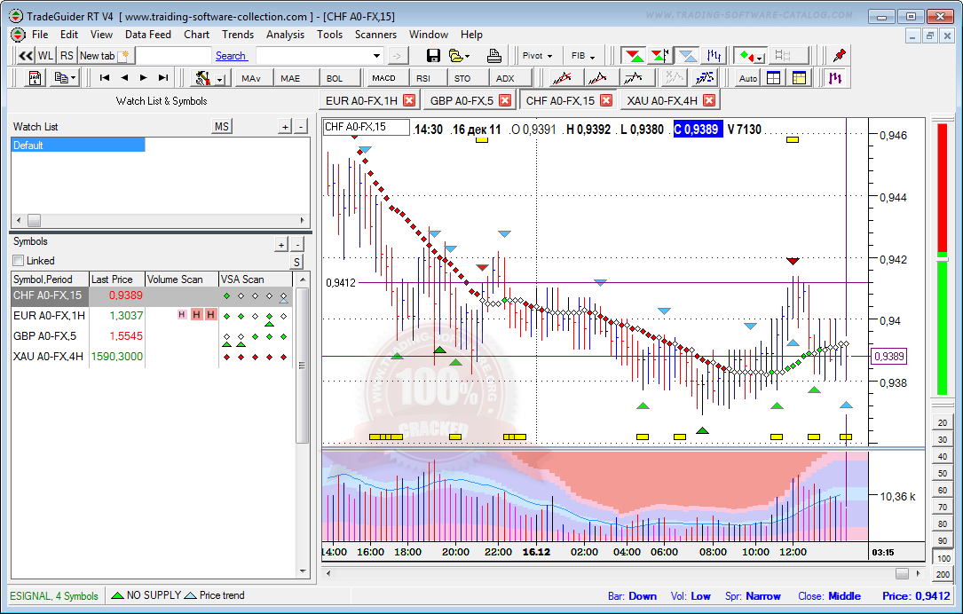The image size is (963, 614).
Task: Toggle blue price trend triangles button
Action: [688, 56]
